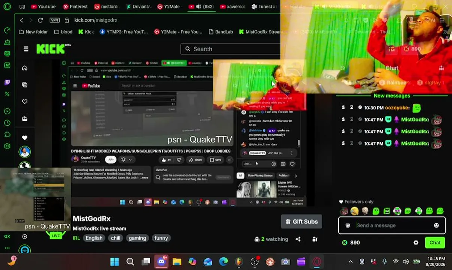This screenshot has height=270, width=452.
Task: Click the Gift Subs button
Action: (301, 222)
